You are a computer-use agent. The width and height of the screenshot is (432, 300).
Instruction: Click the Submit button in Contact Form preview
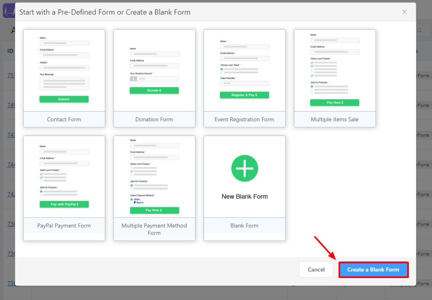pos(64,99)
